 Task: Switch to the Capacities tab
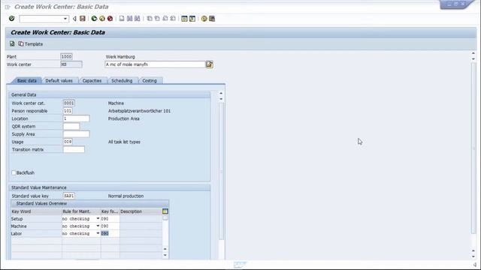(92, 80)
